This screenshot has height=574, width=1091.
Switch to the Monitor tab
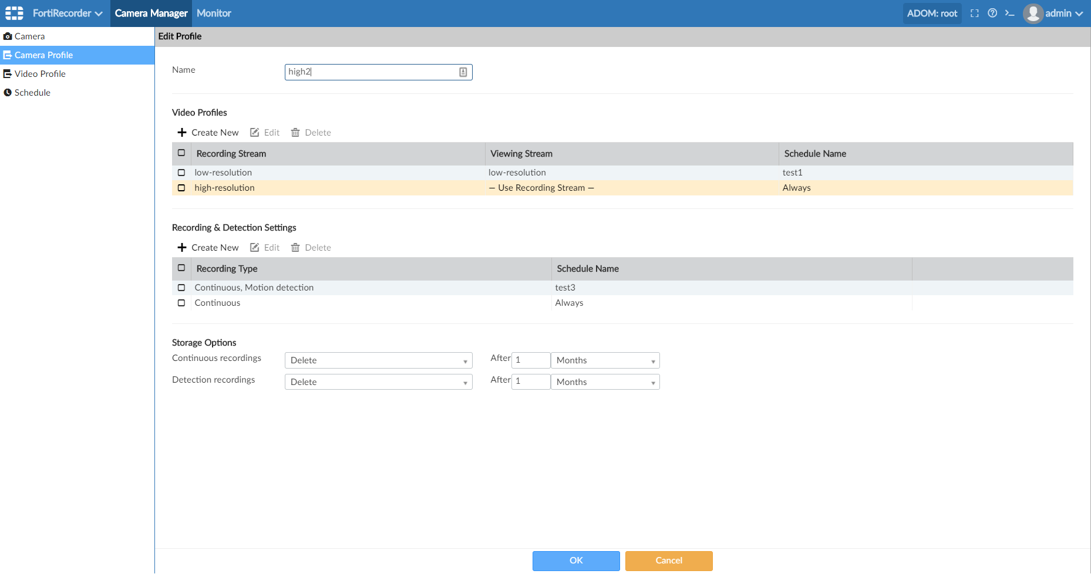pyautogui.click(x=214, y=13)
